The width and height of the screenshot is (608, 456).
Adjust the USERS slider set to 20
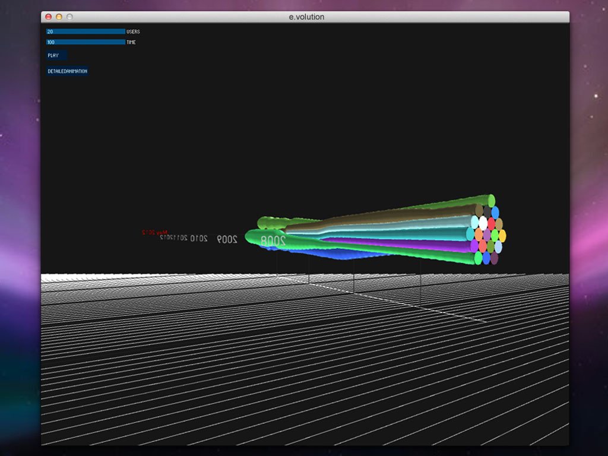(x=85, y=31)
